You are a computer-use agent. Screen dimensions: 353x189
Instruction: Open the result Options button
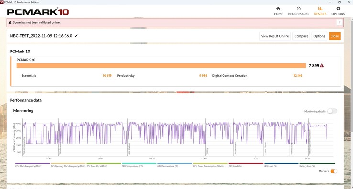(x=319, y=36)
